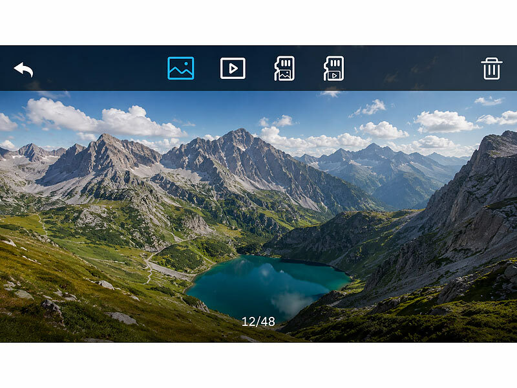Delete the current photo with trash icon
517x388 pixels.
pos(492,69)
